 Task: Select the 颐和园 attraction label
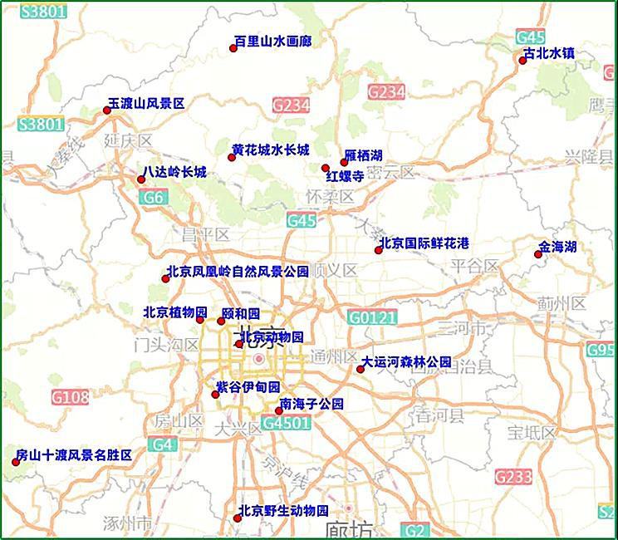point(241,314)
